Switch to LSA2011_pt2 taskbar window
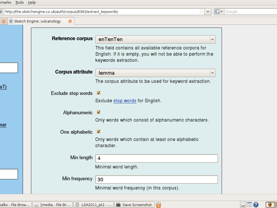This screenshot has height=208, width=277. pyautogui.click(x=94, y=205)
